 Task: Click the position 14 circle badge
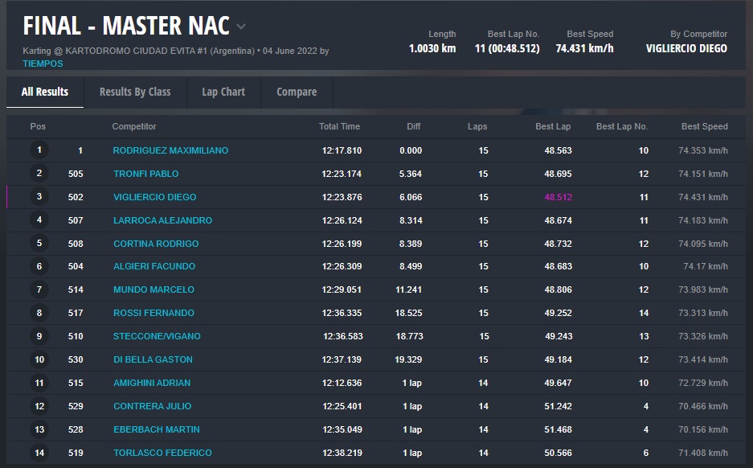pyautogui.click(x=39, y=453)
